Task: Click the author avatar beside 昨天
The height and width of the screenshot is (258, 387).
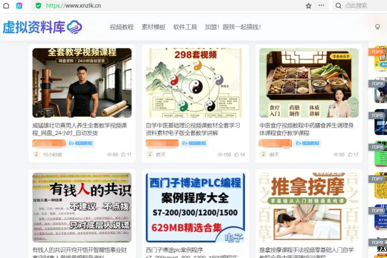Action: [149, 154]
